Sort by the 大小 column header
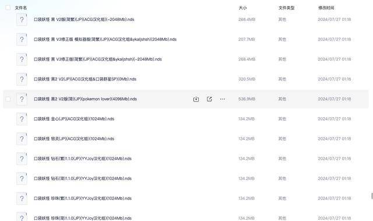The image size is (373, 221). tap(242, 8)
